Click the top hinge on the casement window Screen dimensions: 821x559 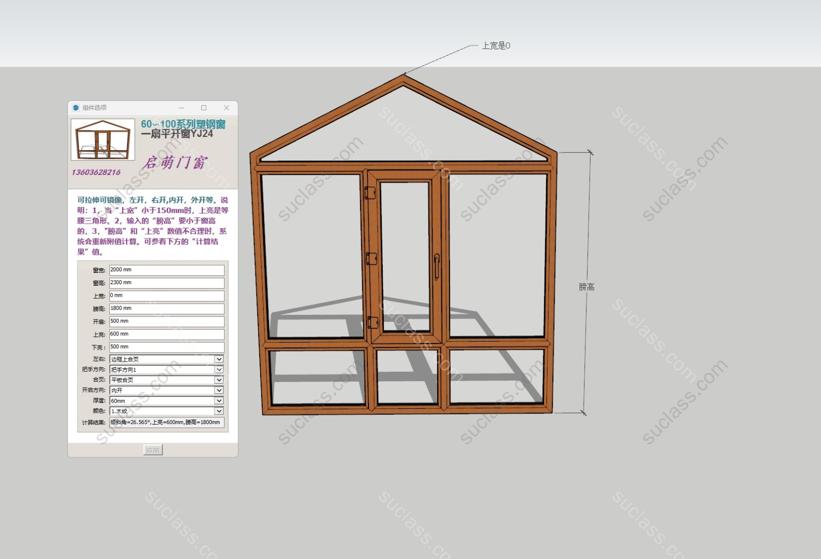coord(370,192)
